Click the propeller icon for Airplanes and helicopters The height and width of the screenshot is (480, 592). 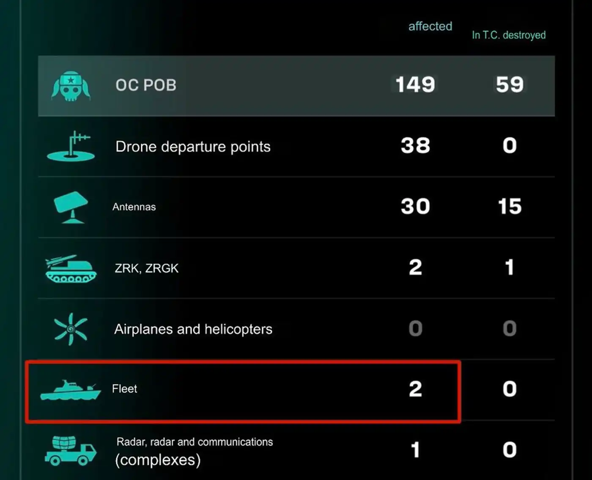coord(71,329)
